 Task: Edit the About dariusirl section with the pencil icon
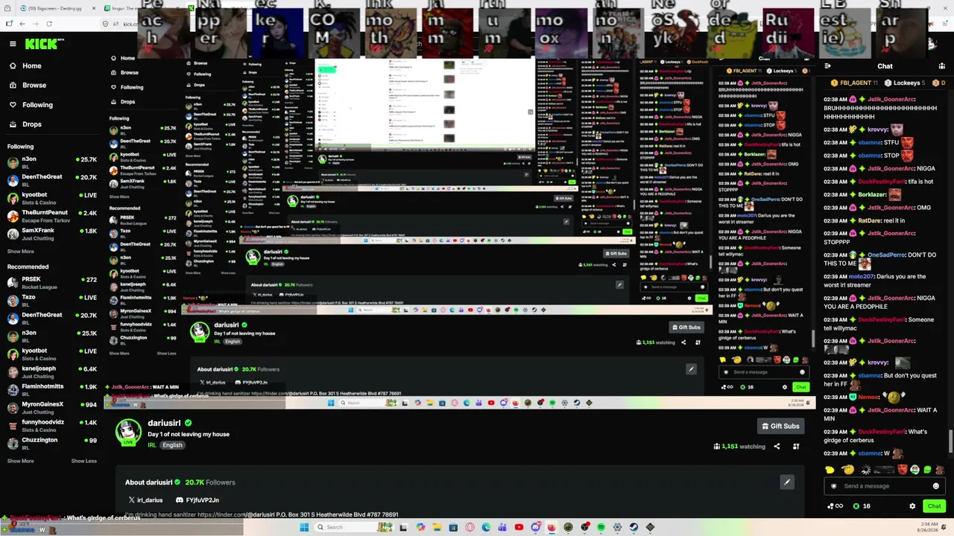pyautogui.click(x=786, y=482)
